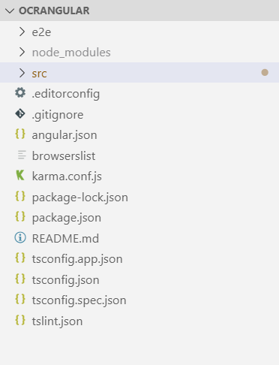The image size is (279, 365).
Task: Expand the e2e folder chevron
Action: (x=22, y=32)
